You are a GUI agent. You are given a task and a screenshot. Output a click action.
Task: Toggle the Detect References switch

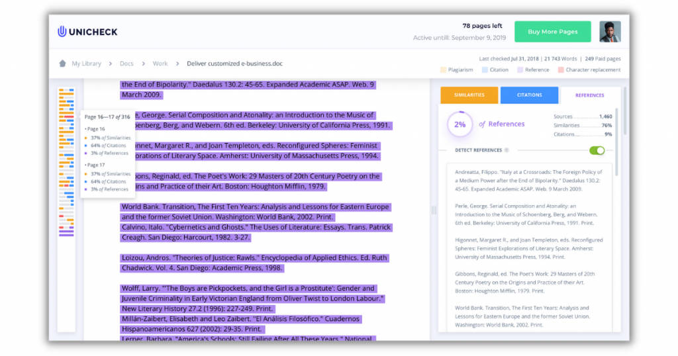(597, 150)
